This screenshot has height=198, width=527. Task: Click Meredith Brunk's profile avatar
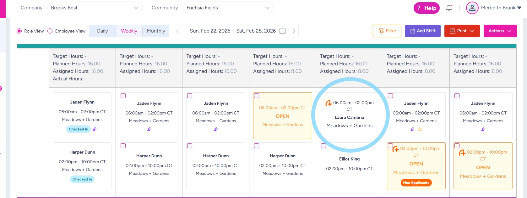point(472,8)
